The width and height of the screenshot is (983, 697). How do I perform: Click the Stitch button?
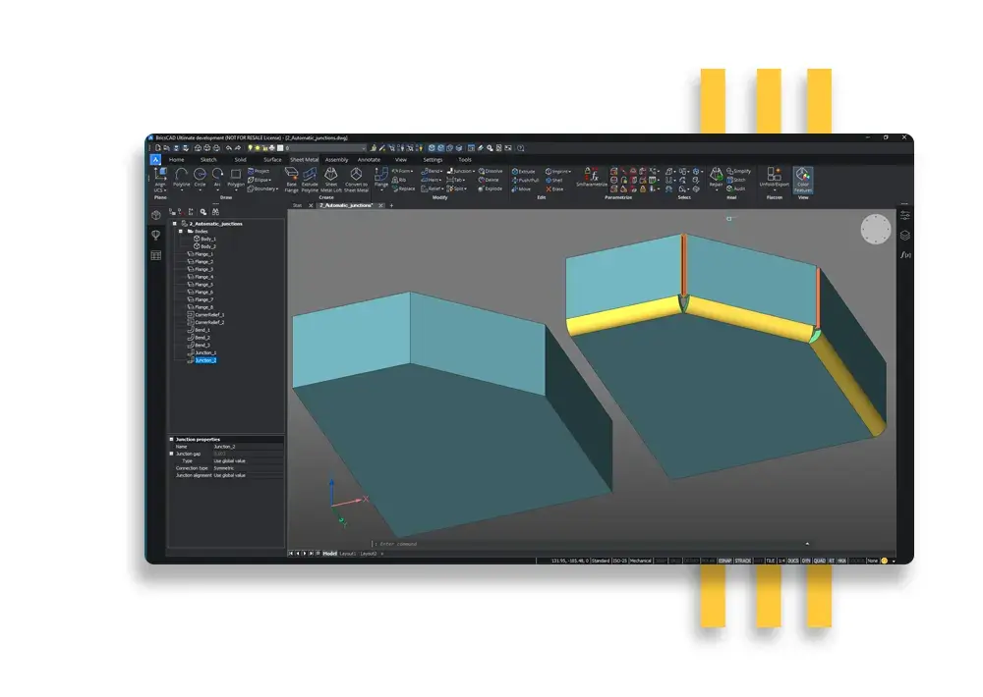[x=736, y=180]
